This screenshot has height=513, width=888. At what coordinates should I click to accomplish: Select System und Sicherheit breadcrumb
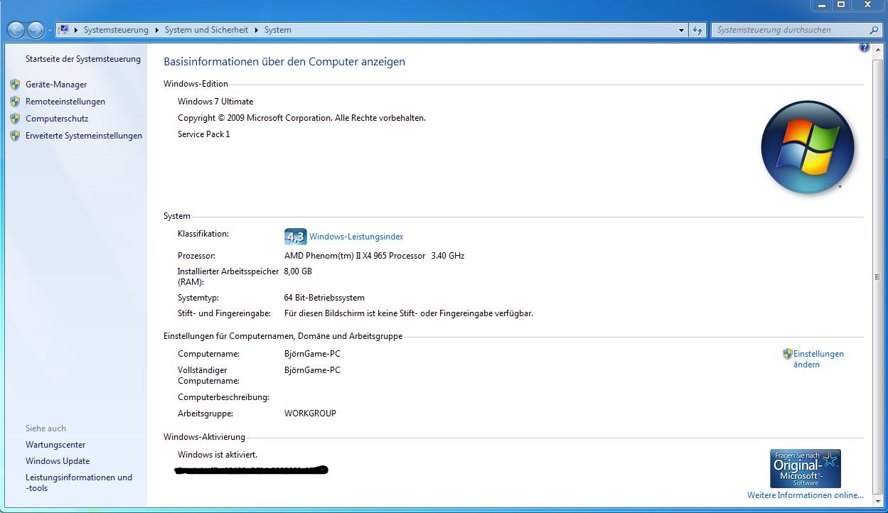tap(206, 30)
